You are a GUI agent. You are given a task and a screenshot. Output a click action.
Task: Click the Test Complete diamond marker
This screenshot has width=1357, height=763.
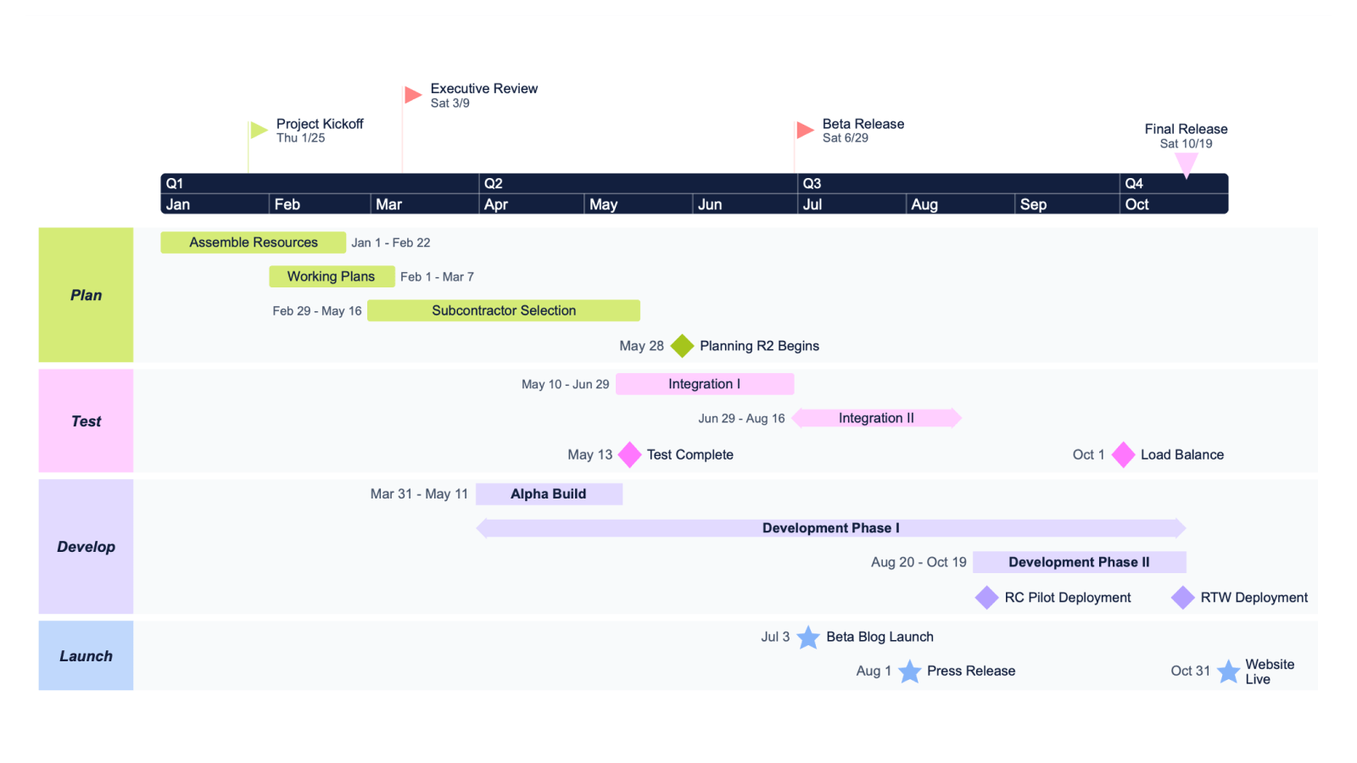[x=629, y=455]
